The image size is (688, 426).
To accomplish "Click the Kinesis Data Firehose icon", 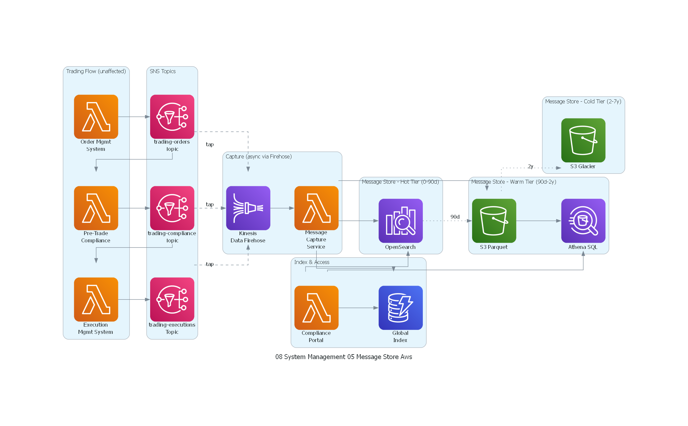I will pos(248,208).
